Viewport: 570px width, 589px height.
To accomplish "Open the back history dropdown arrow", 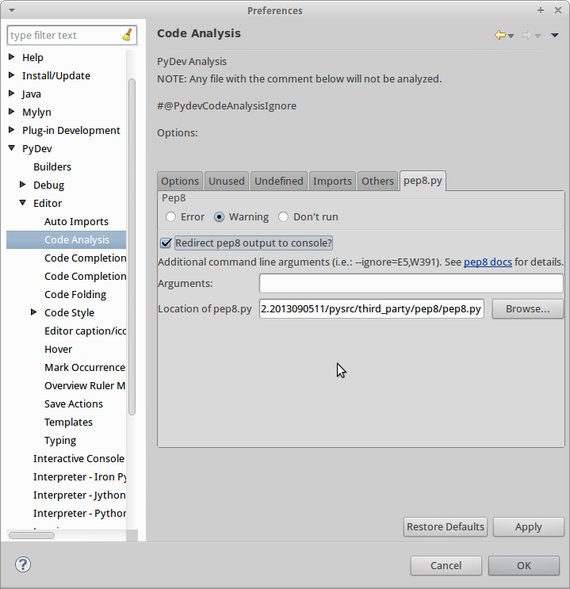I will click(511, 36).
